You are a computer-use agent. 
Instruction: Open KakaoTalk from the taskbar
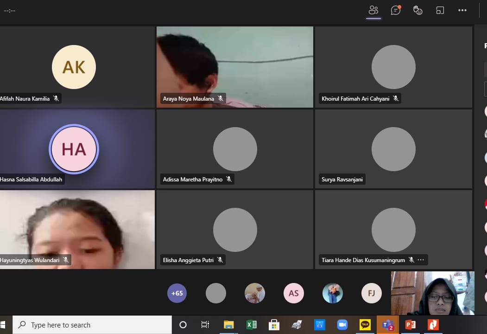point(365,325)
